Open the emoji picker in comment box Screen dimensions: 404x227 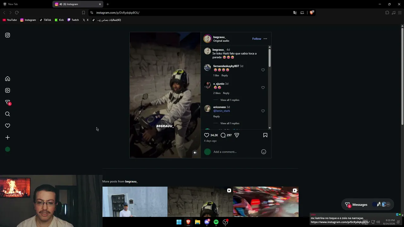tap(264, 152)
